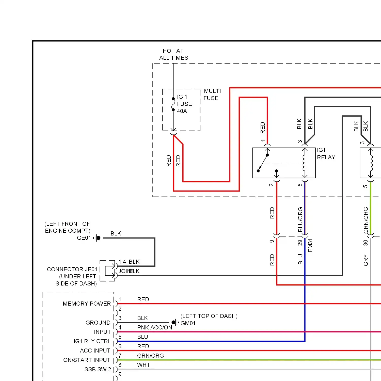Screen dimensions: 381x381
Task: Click the PNK ACC/ON wire label
Action: pyautogui.click(x=154, y=327)
